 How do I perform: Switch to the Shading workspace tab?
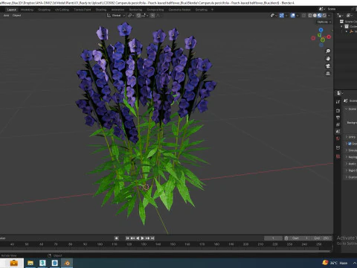click(x=101, y=10)
